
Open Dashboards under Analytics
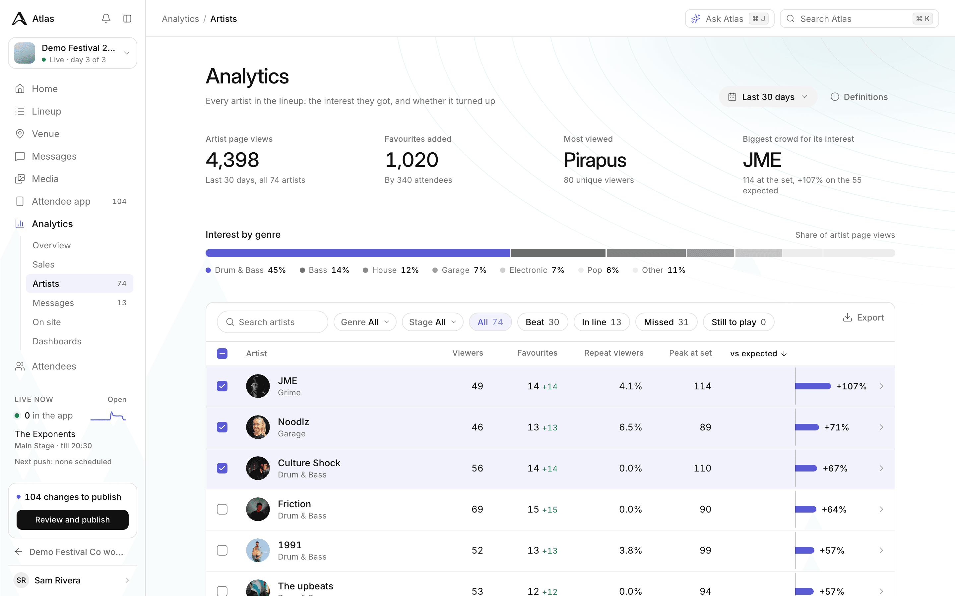click(79, 341)
